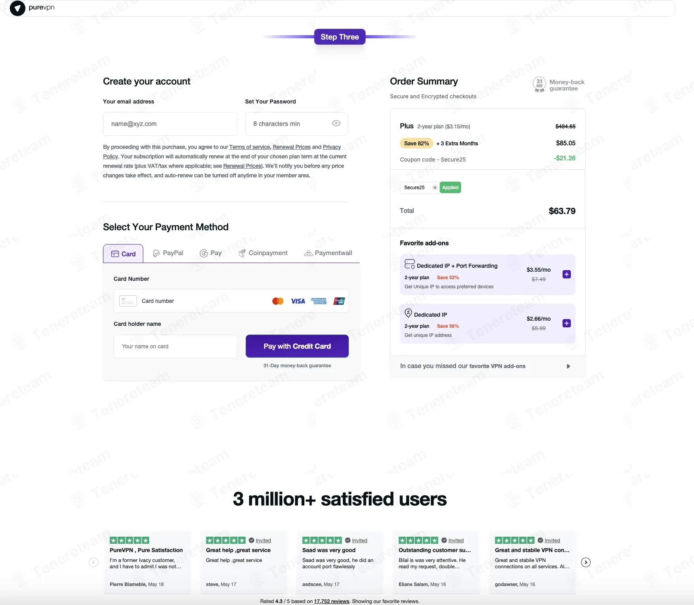
Task: Click 'Coupon code - Secure25' line
Action: 433,160
